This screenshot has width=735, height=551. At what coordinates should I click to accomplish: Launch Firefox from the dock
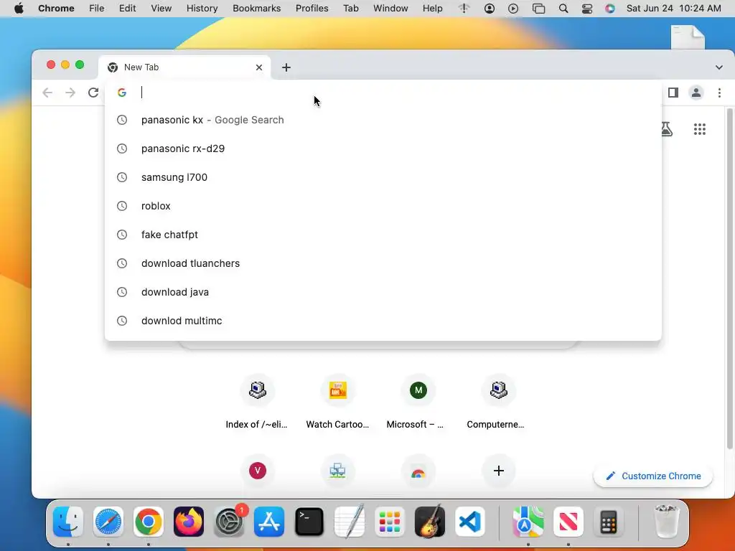coord(189,522)
